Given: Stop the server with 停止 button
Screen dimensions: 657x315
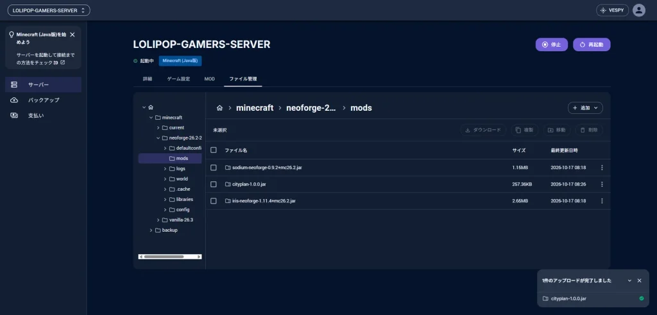Looking at the screenshot, I should (551, 44).
